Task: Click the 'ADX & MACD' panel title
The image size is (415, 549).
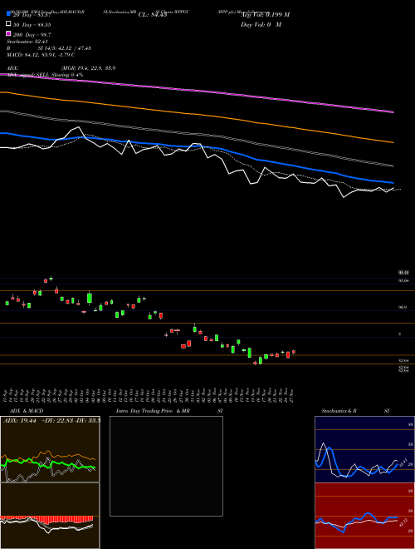Action: 27,411
